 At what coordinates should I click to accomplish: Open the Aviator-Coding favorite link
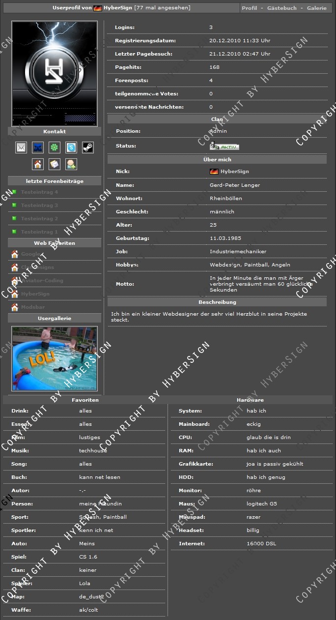[42, 281]
